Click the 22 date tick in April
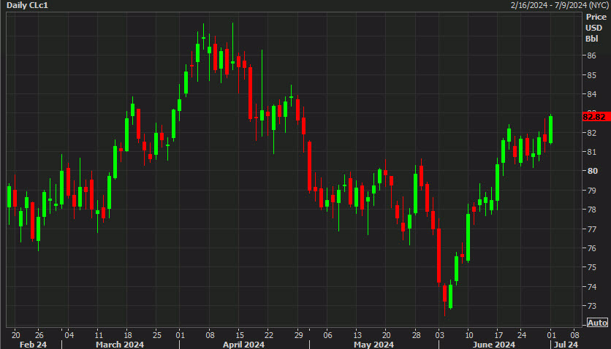 point(269,335)
